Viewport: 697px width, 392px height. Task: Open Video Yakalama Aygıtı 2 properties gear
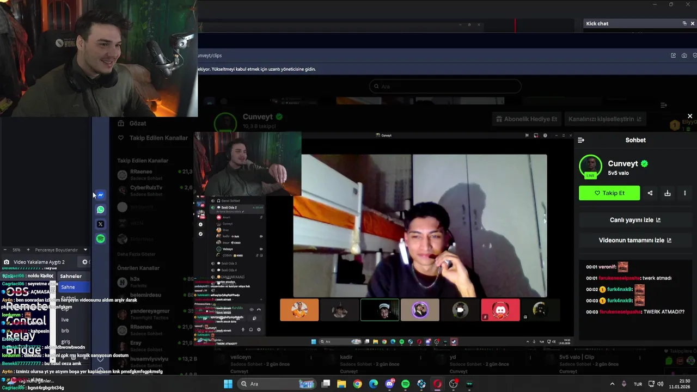(85, 262)
